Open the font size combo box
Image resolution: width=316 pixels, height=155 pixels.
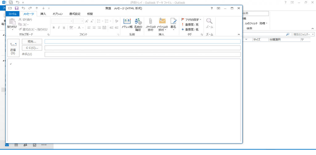pos(78,21)
